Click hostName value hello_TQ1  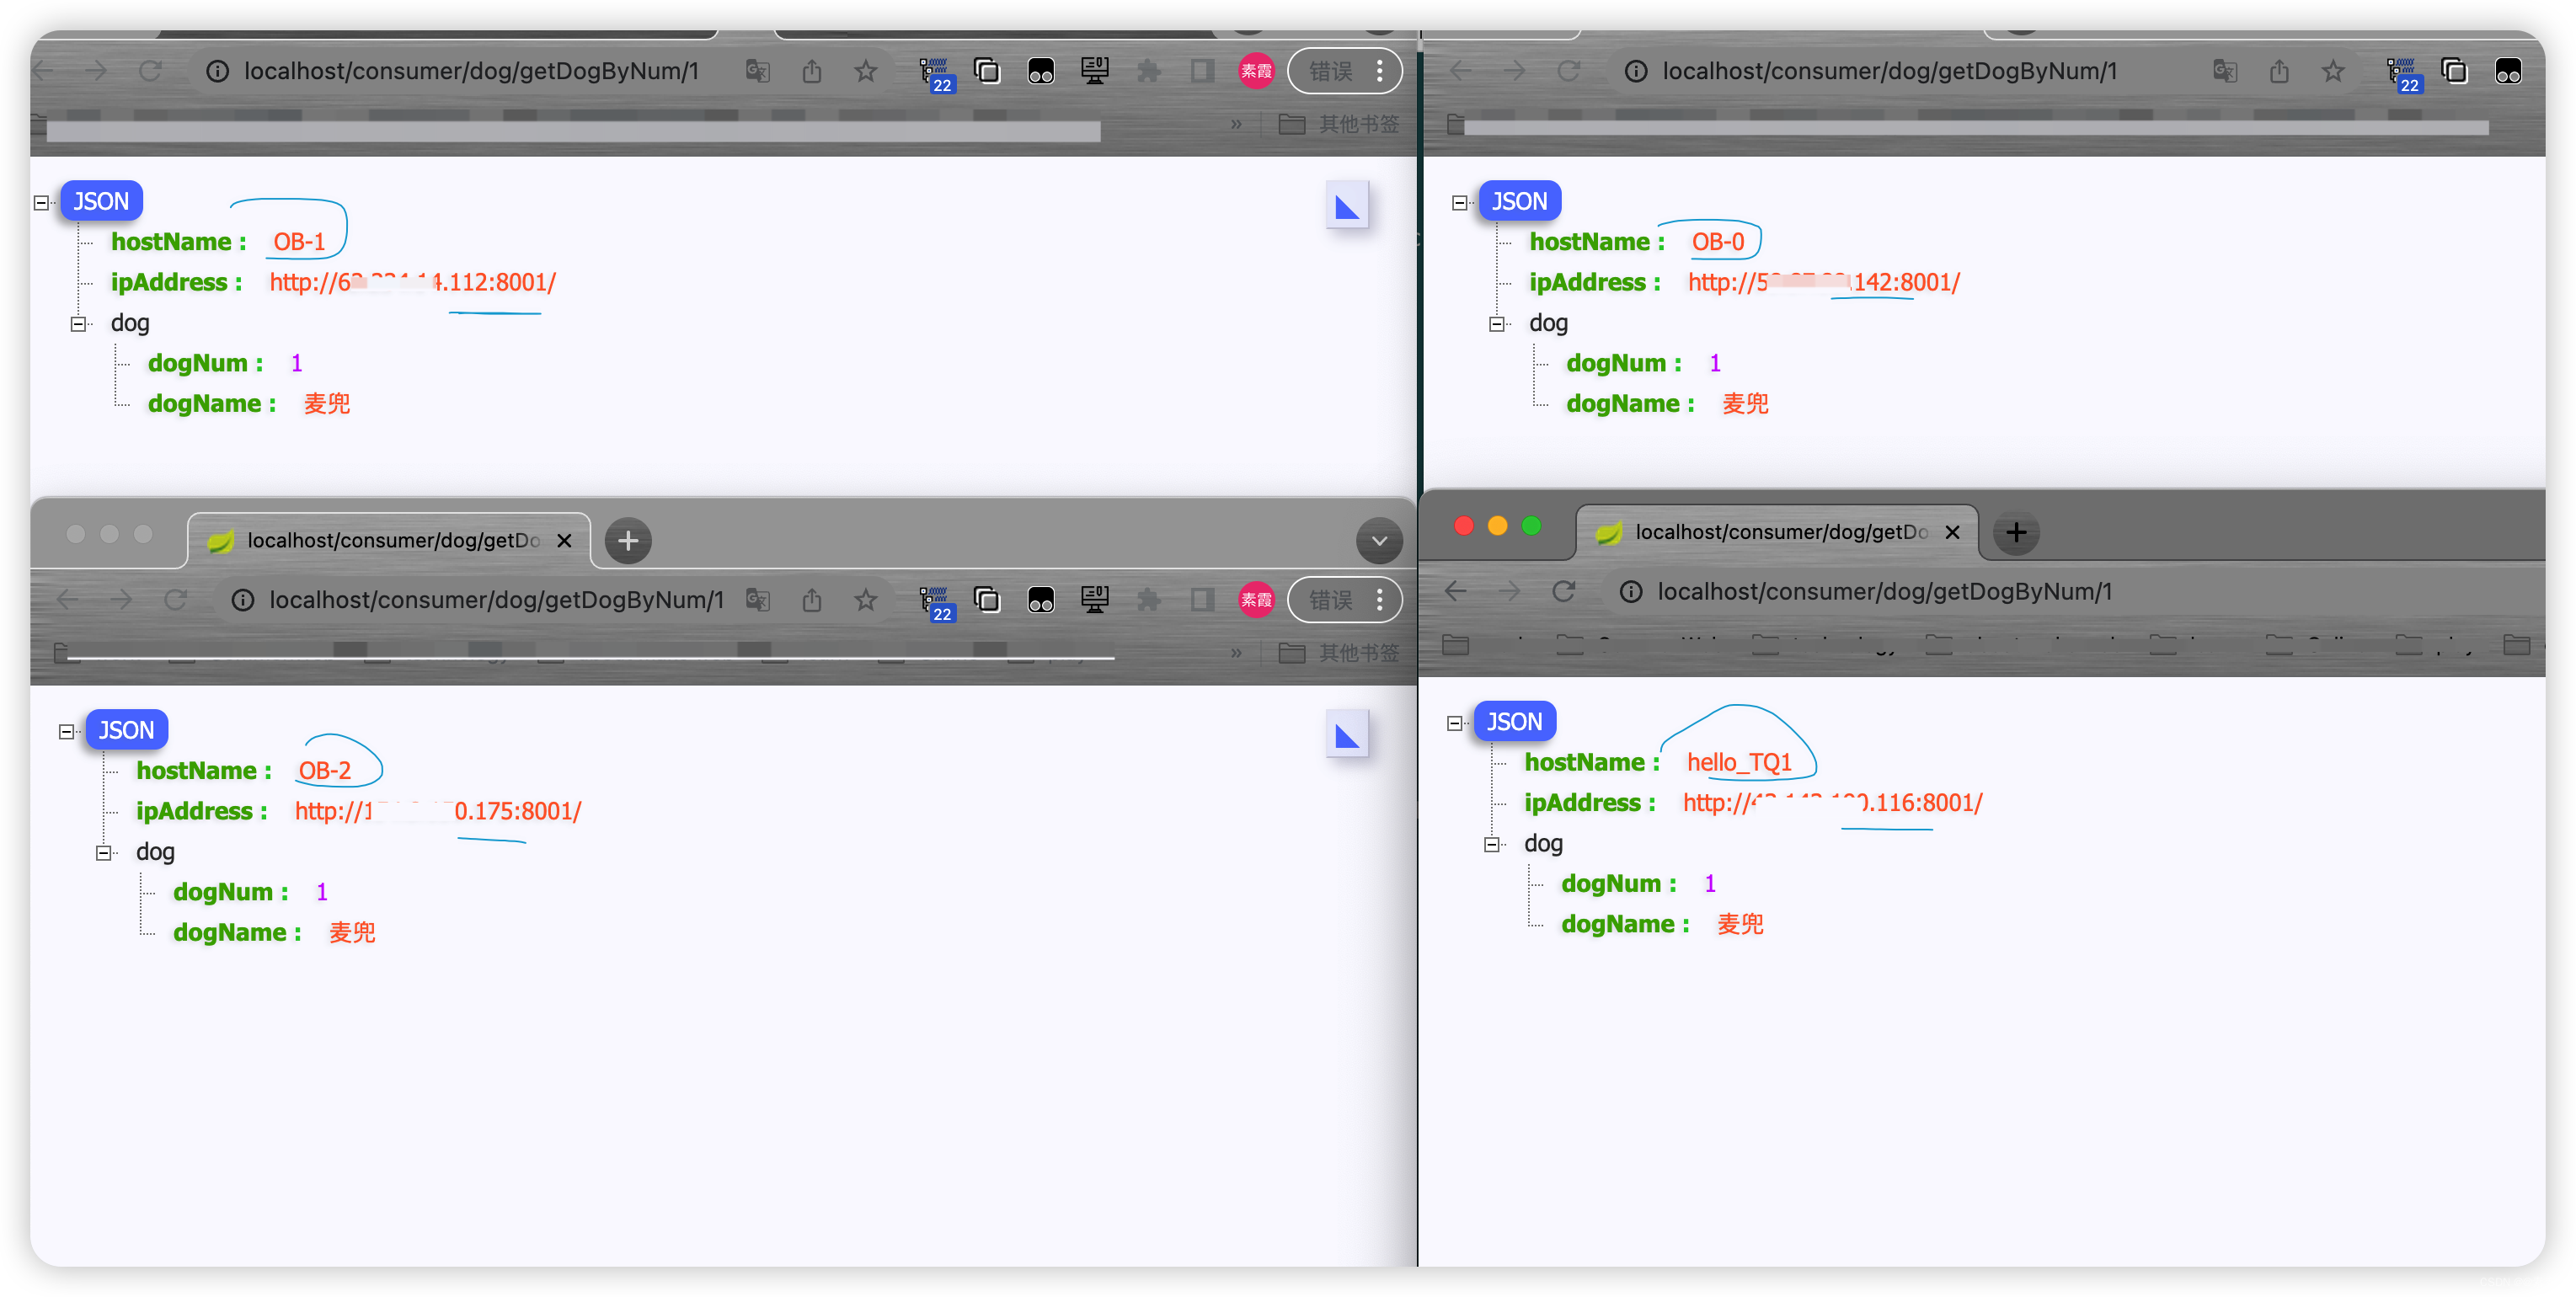[1739, 762]
